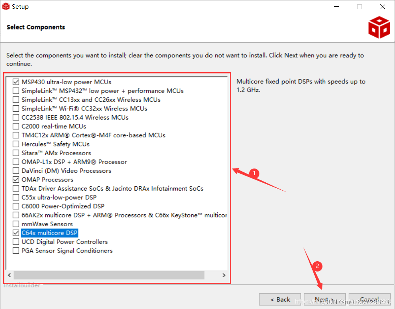
Task: Click the Next button
Action: click(x=325, y=300)
